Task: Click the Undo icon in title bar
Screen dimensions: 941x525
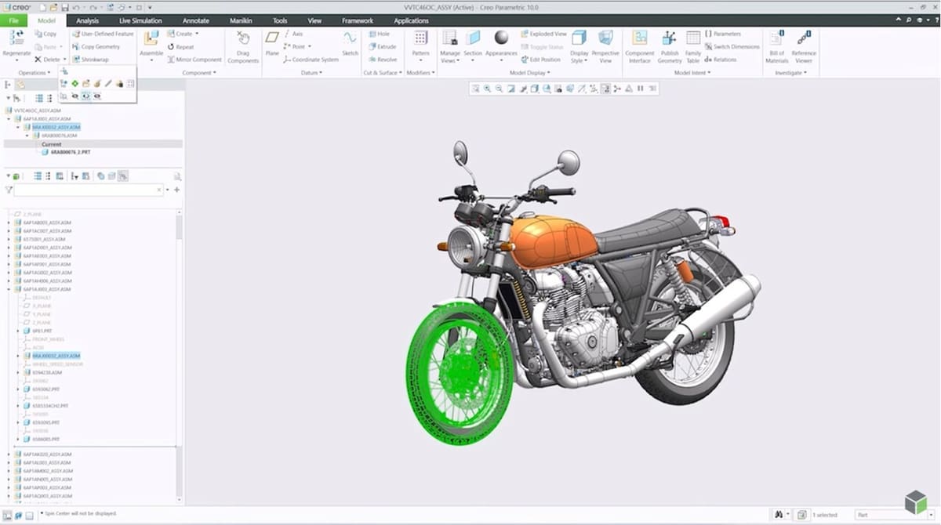Action: (x=77, y=8)
